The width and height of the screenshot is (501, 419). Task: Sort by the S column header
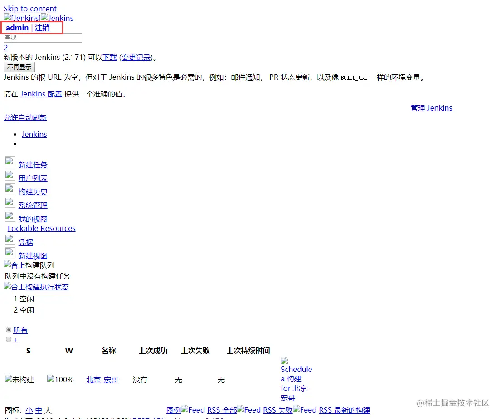pyautogui.click(x=29, y=351)
